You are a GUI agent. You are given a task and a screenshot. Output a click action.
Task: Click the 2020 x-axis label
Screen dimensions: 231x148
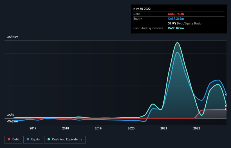click(131, 128)
